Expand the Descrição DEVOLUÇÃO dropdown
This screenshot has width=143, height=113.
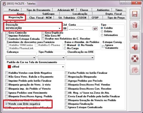59,28
